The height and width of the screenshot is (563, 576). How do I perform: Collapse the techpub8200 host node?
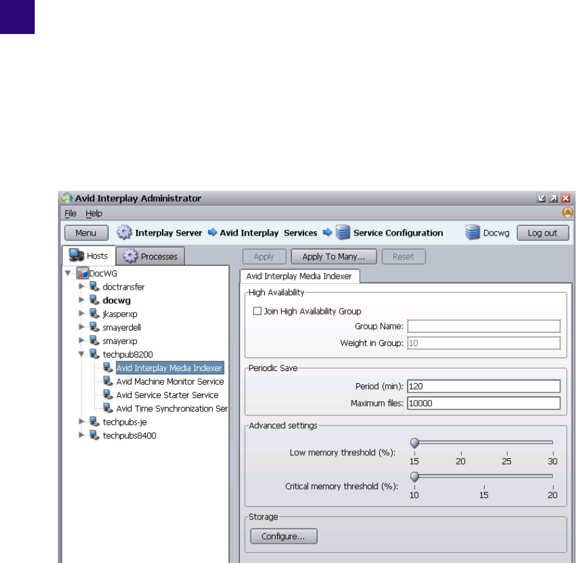click(82, 354)
